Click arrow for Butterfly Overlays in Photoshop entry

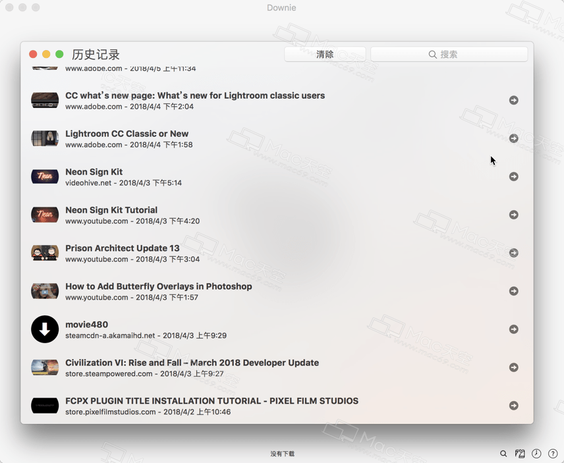(514, 291)
